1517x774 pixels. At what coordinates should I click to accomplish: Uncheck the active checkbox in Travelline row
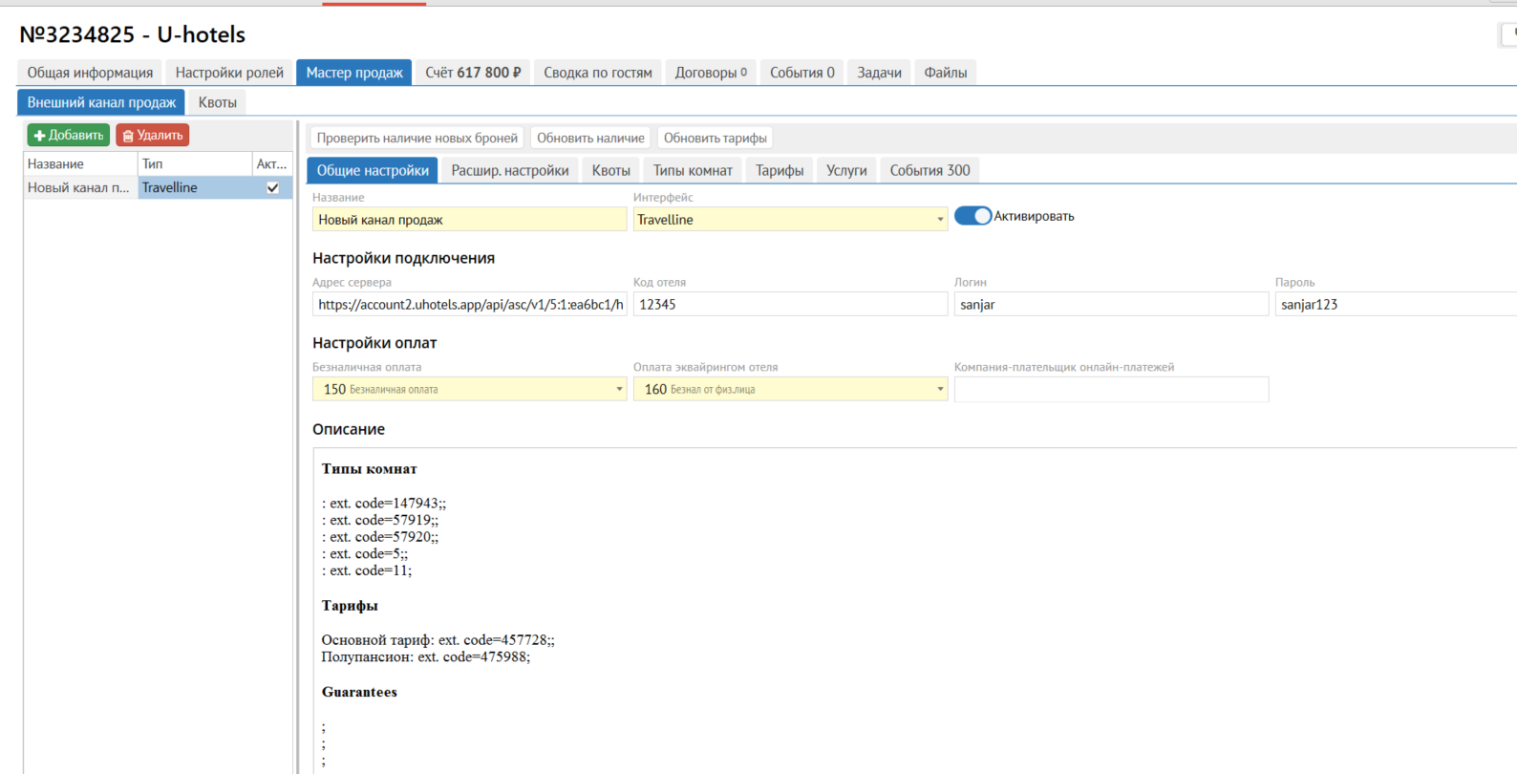pos(272,188)
